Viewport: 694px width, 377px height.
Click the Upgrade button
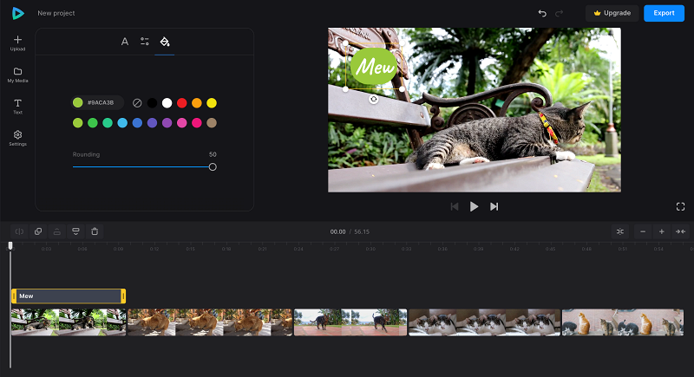[x=612, y=13]
